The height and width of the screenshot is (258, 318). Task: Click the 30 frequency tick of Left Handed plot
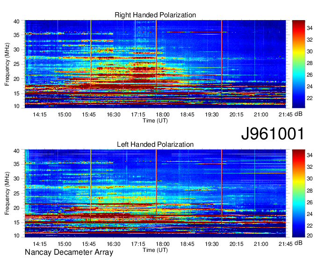[17, 179]
